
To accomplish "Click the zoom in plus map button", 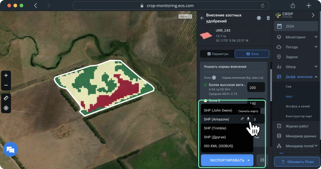I will 6,75.
